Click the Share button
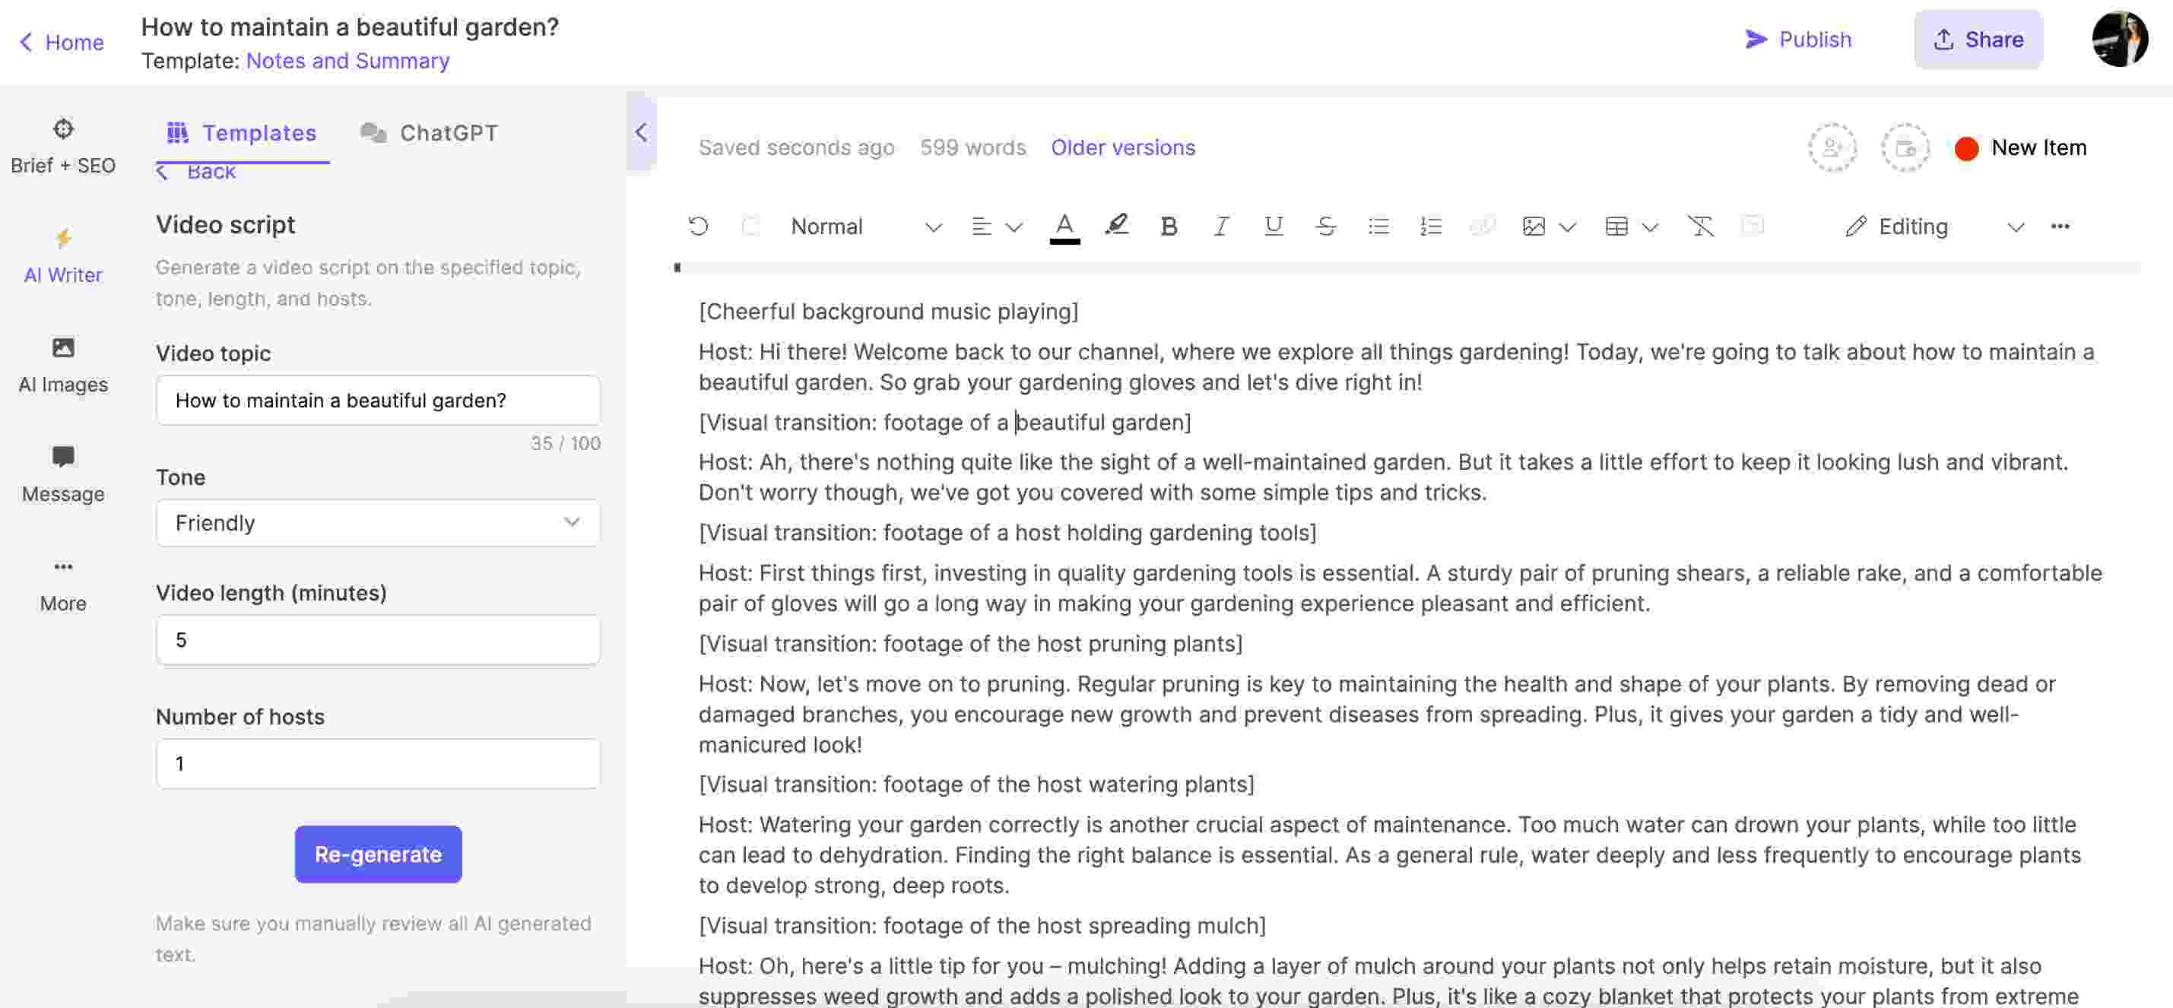 1976,37
